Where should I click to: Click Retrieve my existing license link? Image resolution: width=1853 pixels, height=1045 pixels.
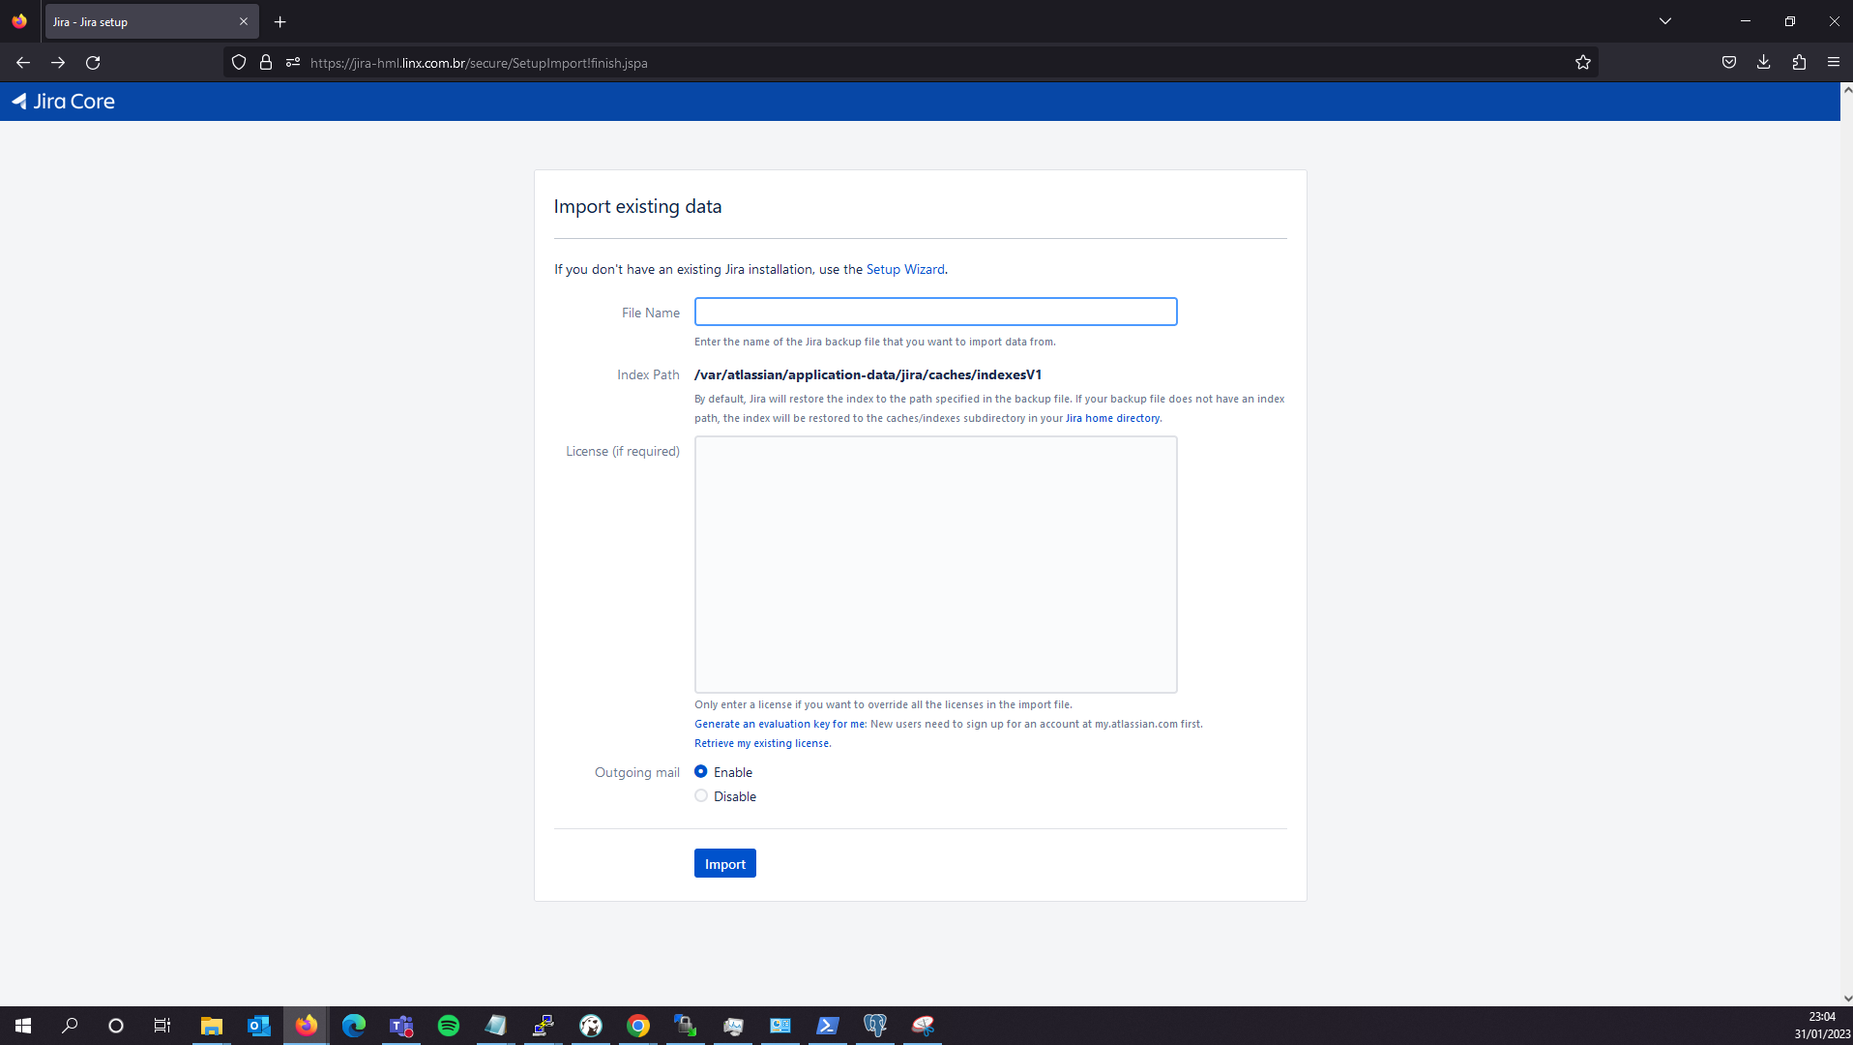coord(762,743)
